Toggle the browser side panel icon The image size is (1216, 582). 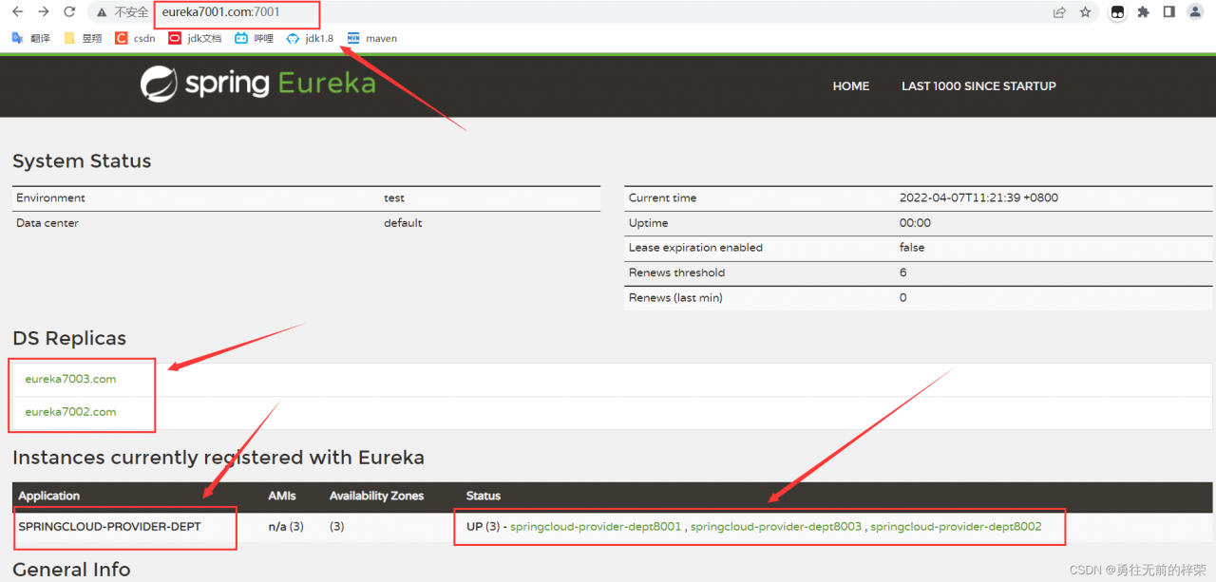pyautogui.click(x=1168, y=12)
